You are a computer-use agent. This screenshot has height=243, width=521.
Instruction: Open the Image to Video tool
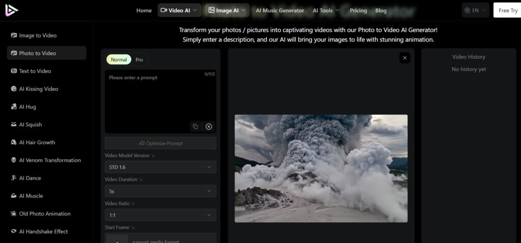tap(46, 36)
